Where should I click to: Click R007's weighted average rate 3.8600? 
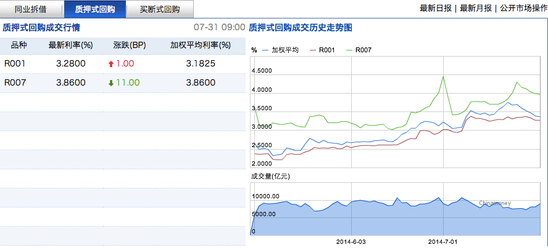point(201,83)
